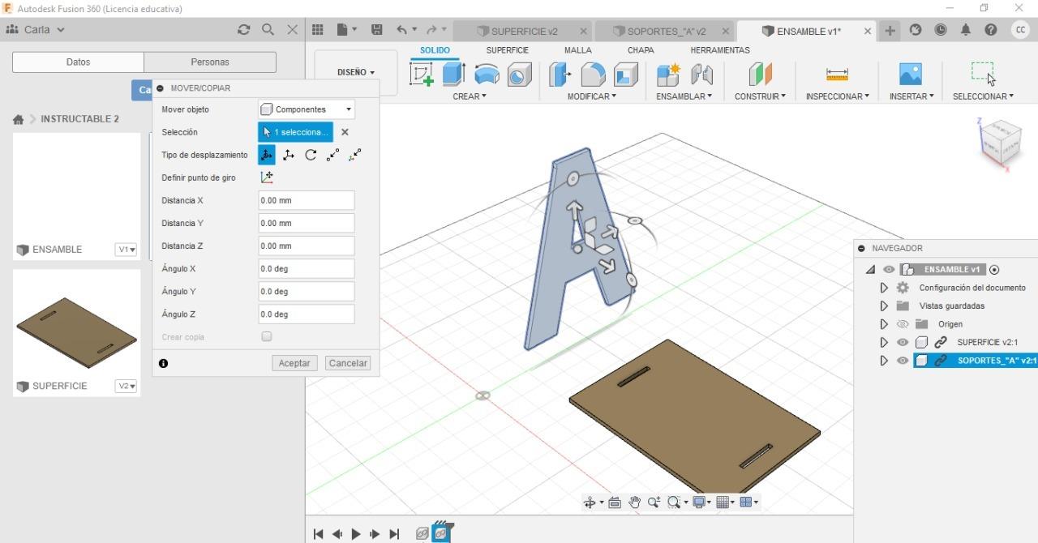Select the Press Pull modify icon
The height and width of the screenshot is (543, 1038).
point(560,75)
